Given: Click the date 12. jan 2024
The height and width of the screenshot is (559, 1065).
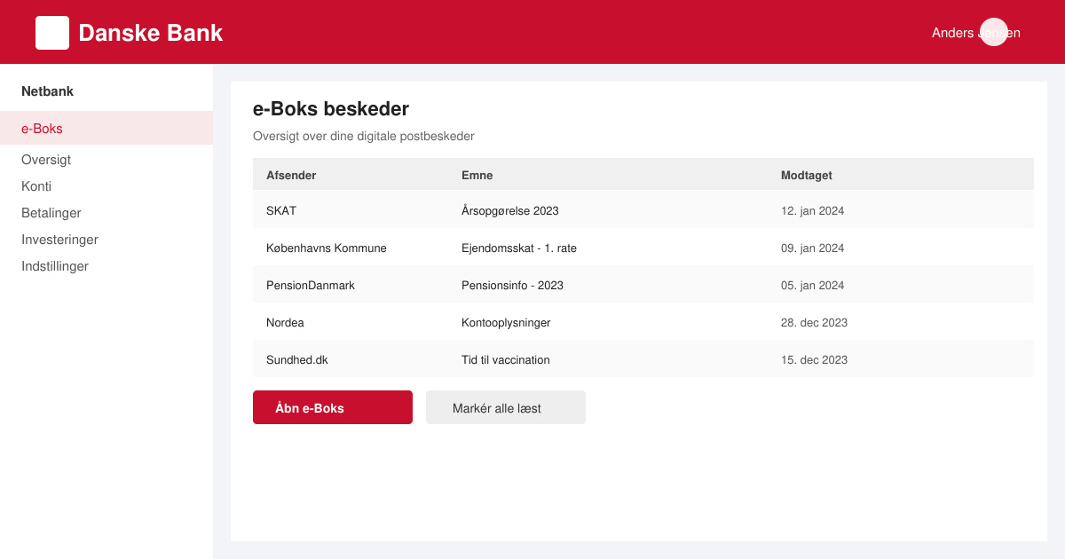Looking at the screenshot, I should [812, 210].
